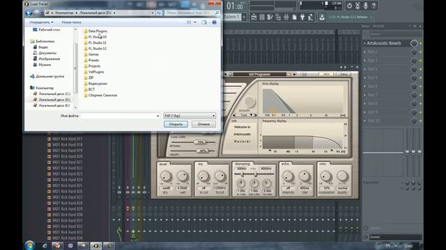
Task: Expand the file name history dropdown arrow
Action: (x=158, y=116)
